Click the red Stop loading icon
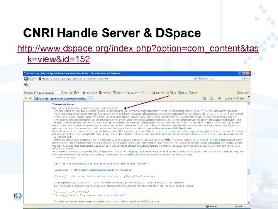 click(x=204, y=79)
